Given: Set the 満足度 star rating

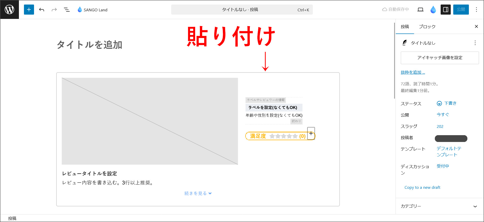Looking at the screenshot, I should pos(283,136).
